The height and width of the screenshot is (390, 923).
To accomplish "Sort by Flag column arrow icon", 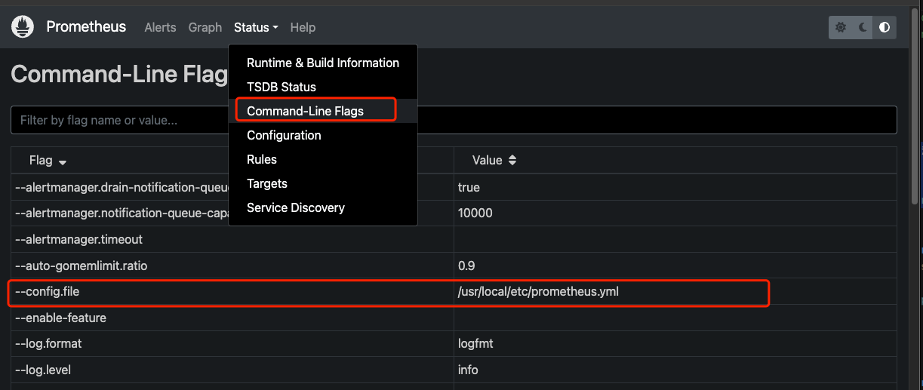I will pyautogui.click(x=63, y=161).
